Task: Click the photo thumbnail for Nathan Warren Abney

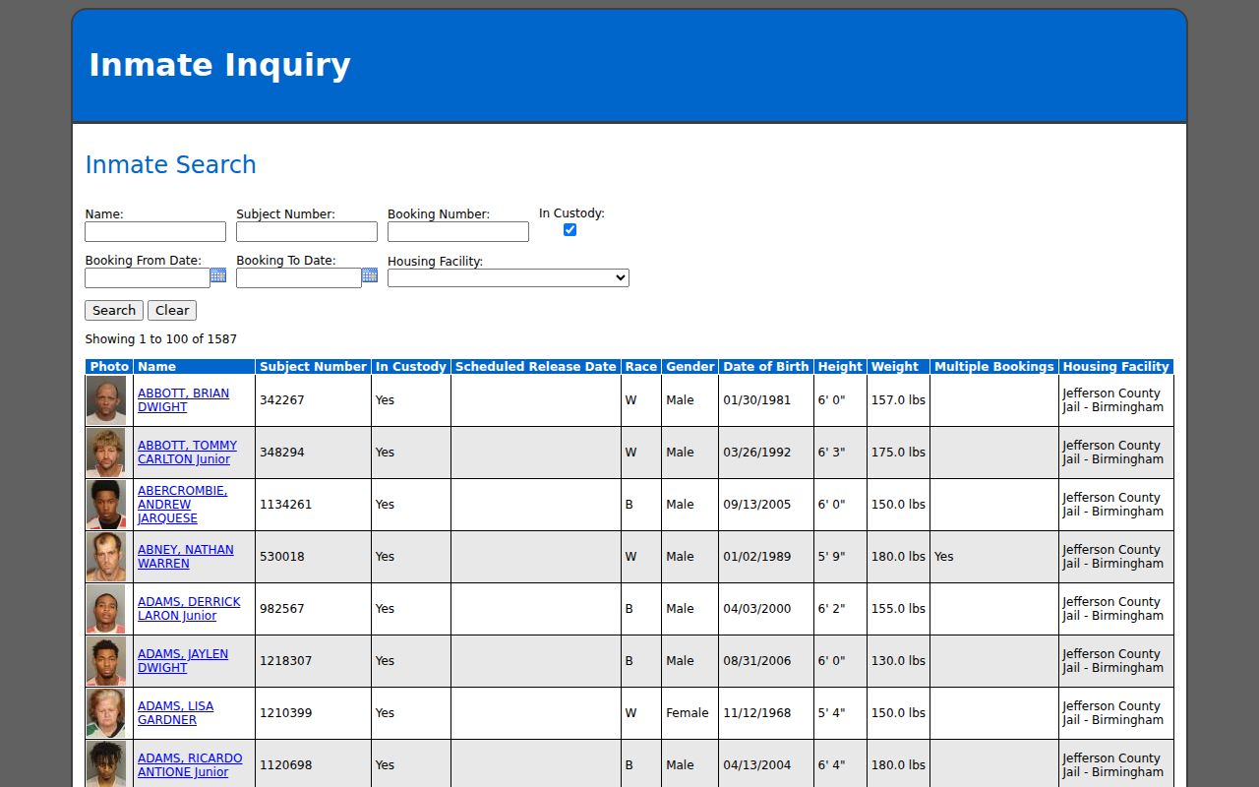Action: click(x=106, y=557)
